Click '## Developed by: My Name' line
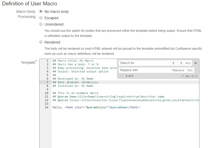The image size is (211, 148). coord(73,79)
